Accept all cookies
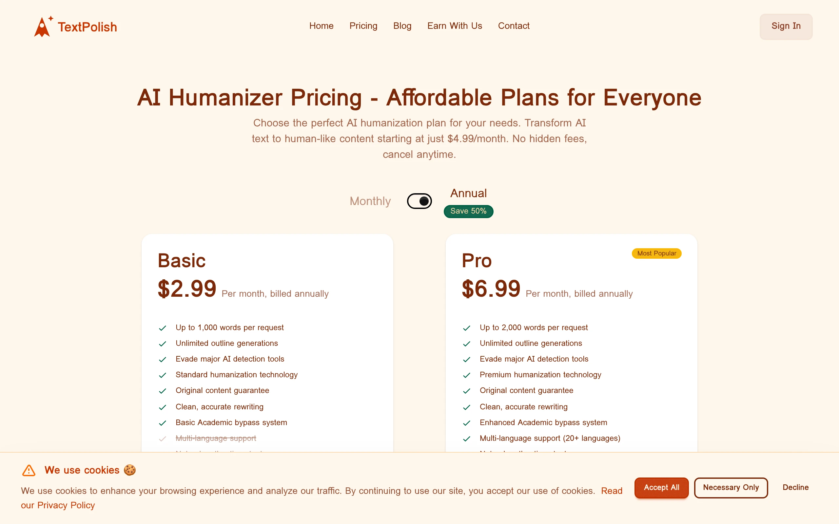839x524 pixels. click(661, 487)
